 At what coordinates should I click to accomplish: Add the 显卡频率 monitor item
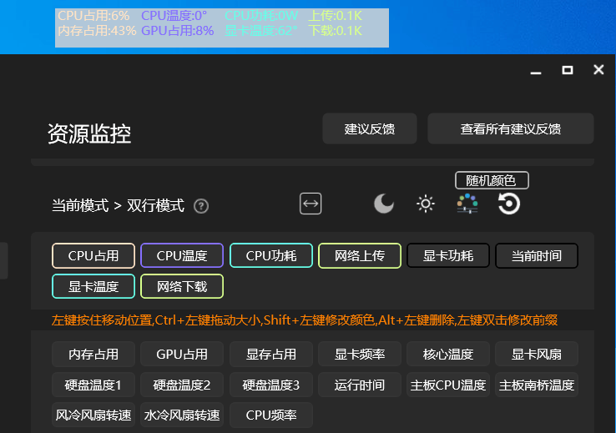click(x=360, y=354)
